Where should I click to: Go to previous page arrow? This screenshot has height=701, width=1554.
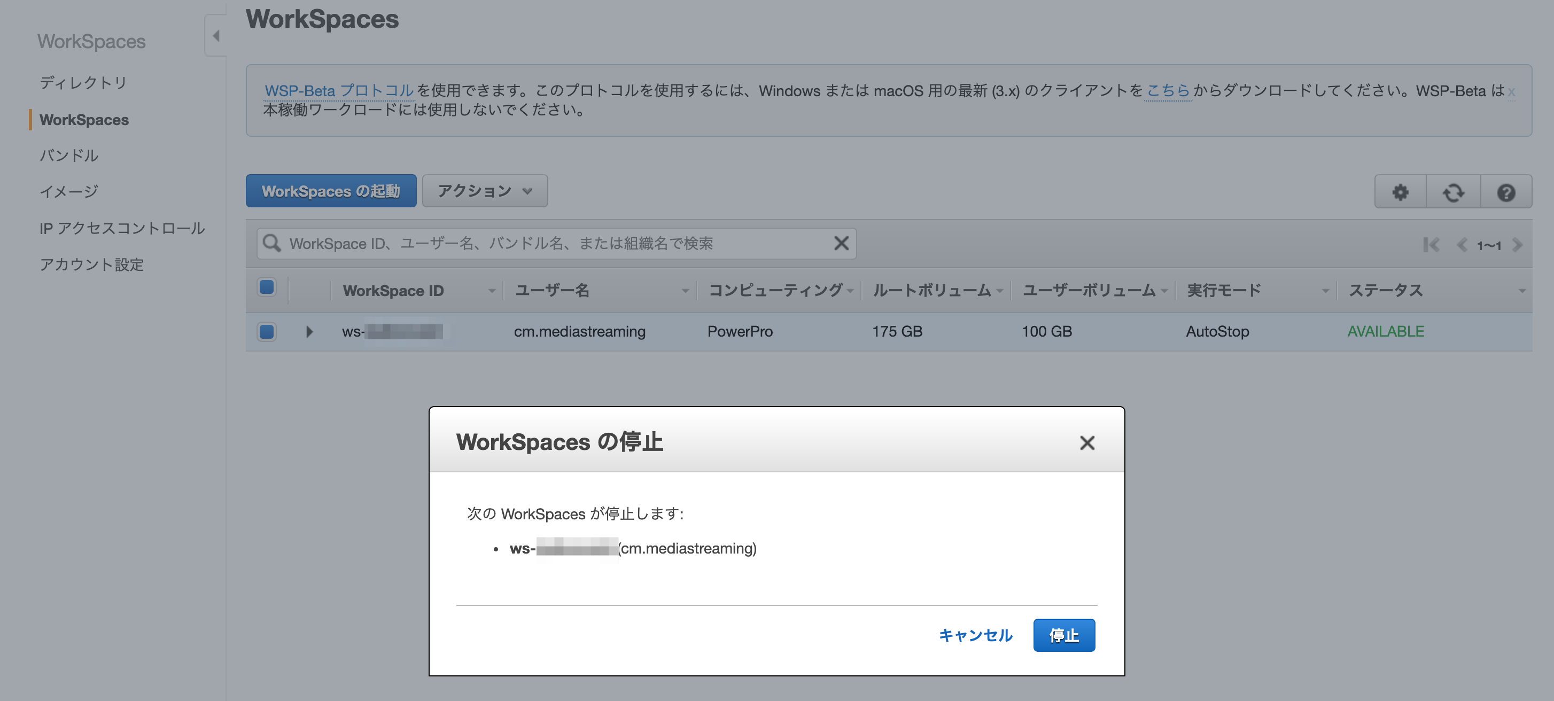pyautogui.click(x=1461, y=245)
